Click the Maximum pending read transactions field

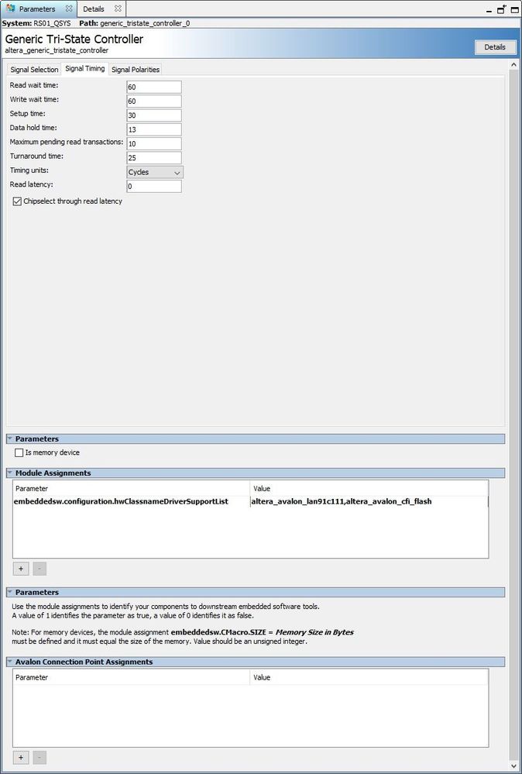coord(154,143)
